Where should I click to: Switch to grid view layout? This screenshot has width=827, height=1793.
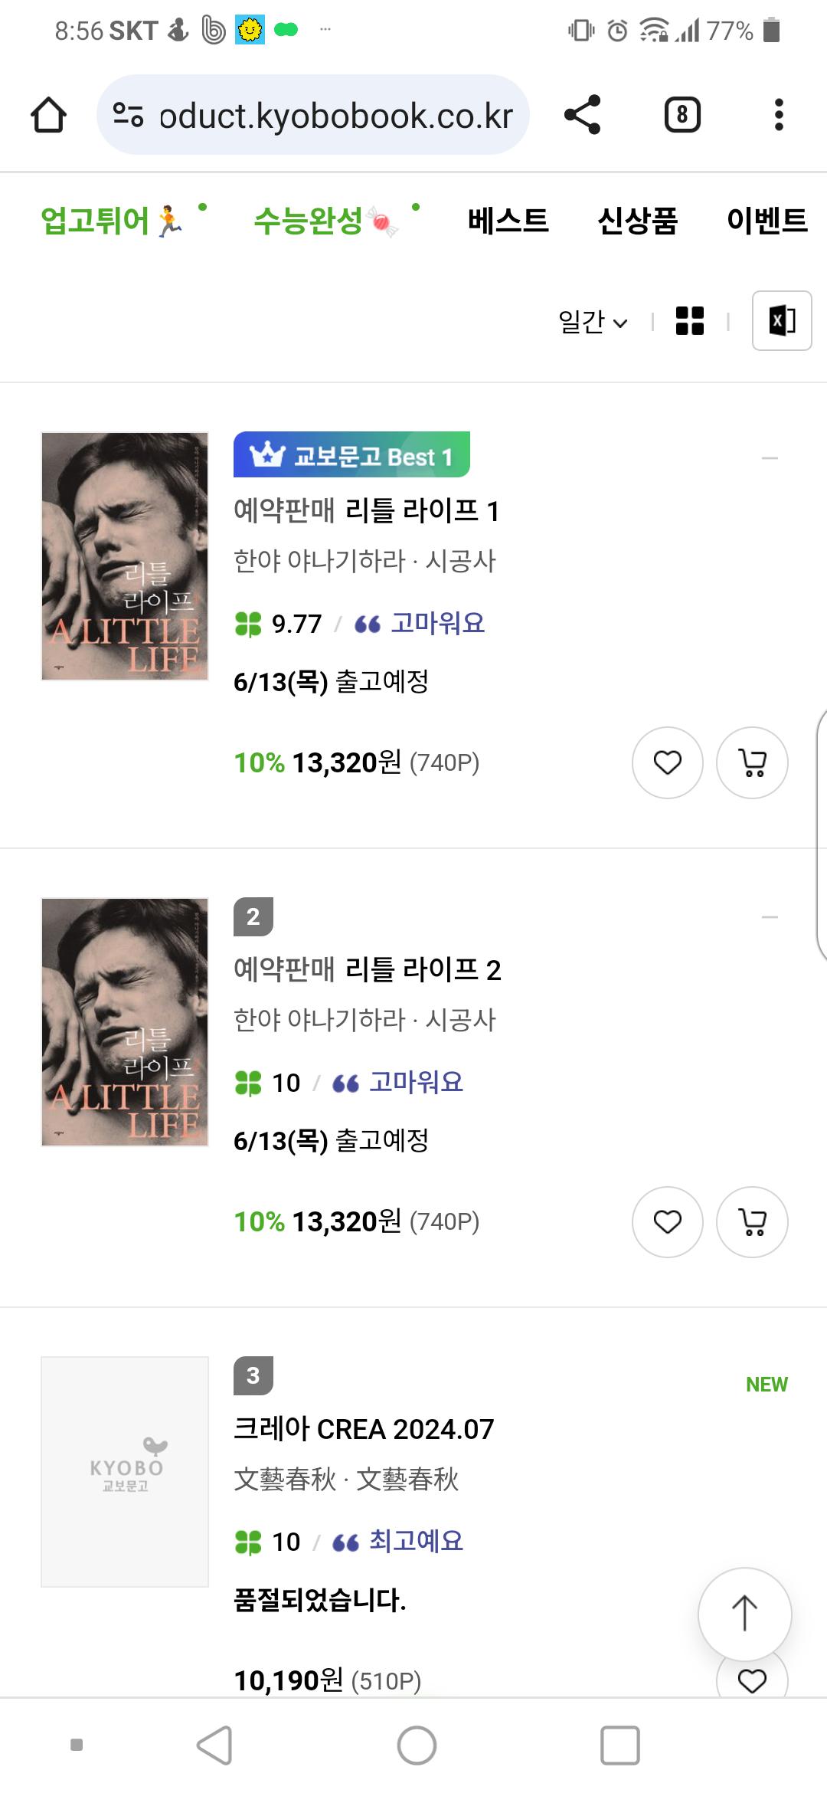pos(689,321)
